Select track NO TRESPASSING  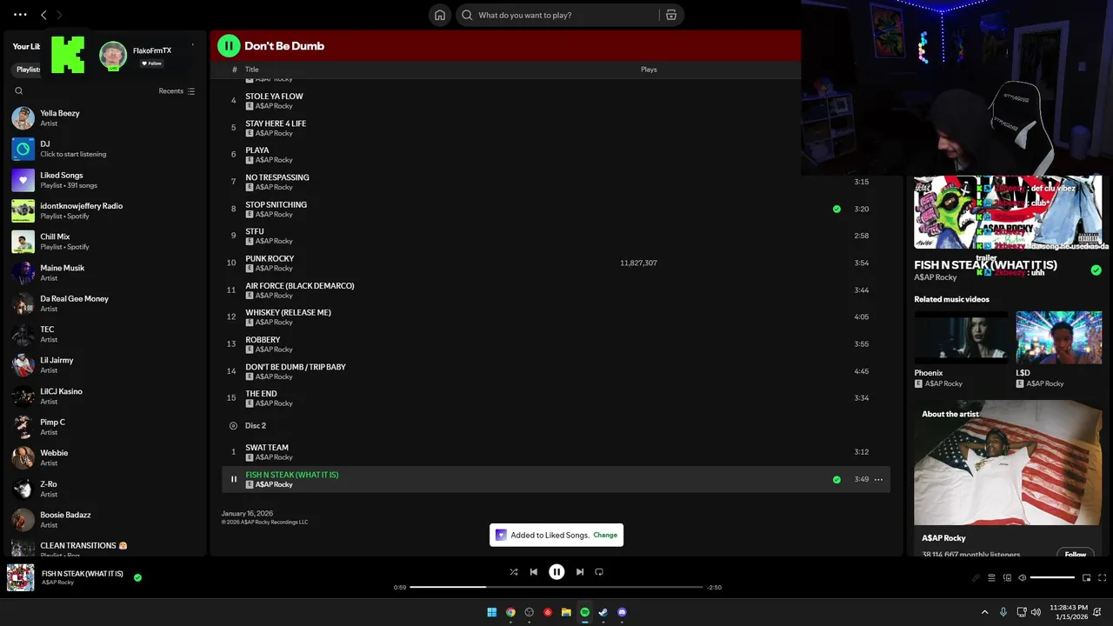tap(556, 182)
